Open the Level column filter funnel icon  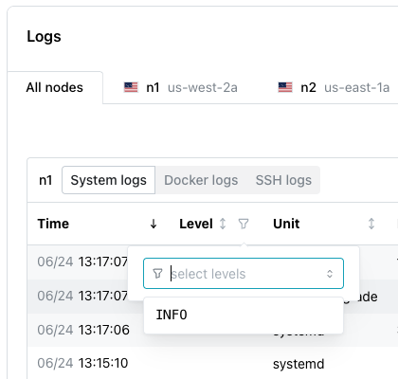244,224
